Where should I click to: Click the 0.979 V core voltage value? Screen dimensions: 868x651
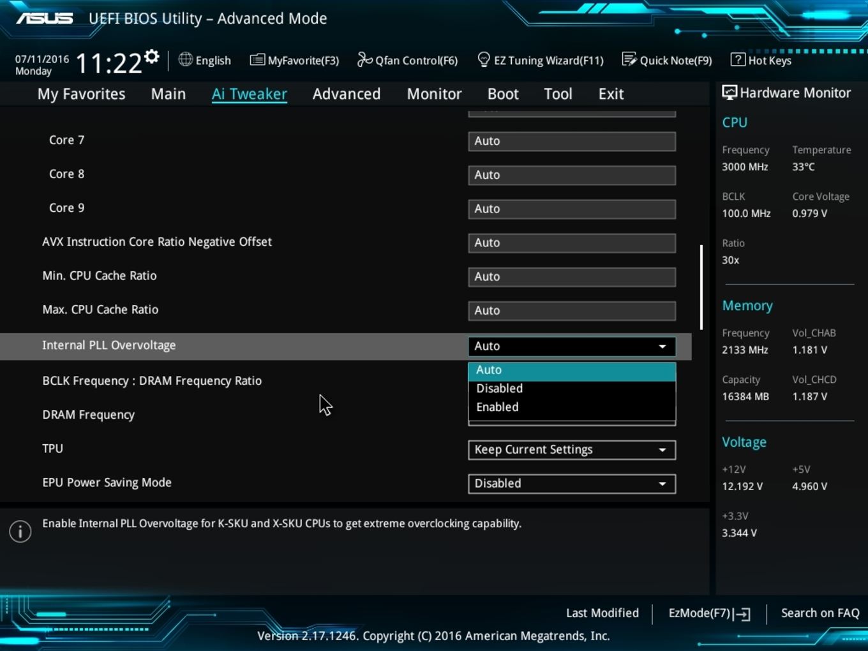[x=809, y=213]
